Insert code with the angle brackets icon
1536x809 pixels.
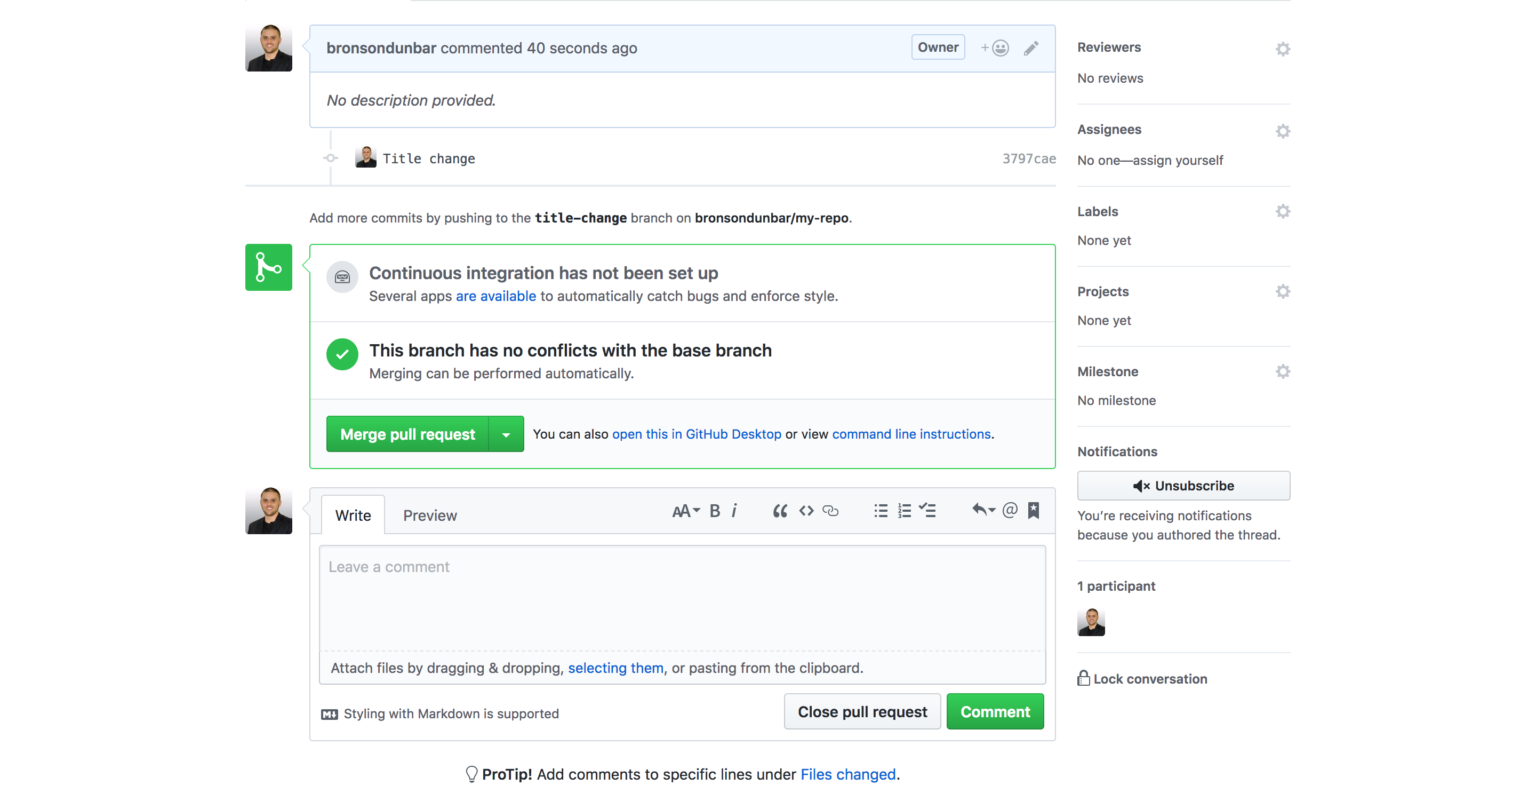(x=806, y=511)
